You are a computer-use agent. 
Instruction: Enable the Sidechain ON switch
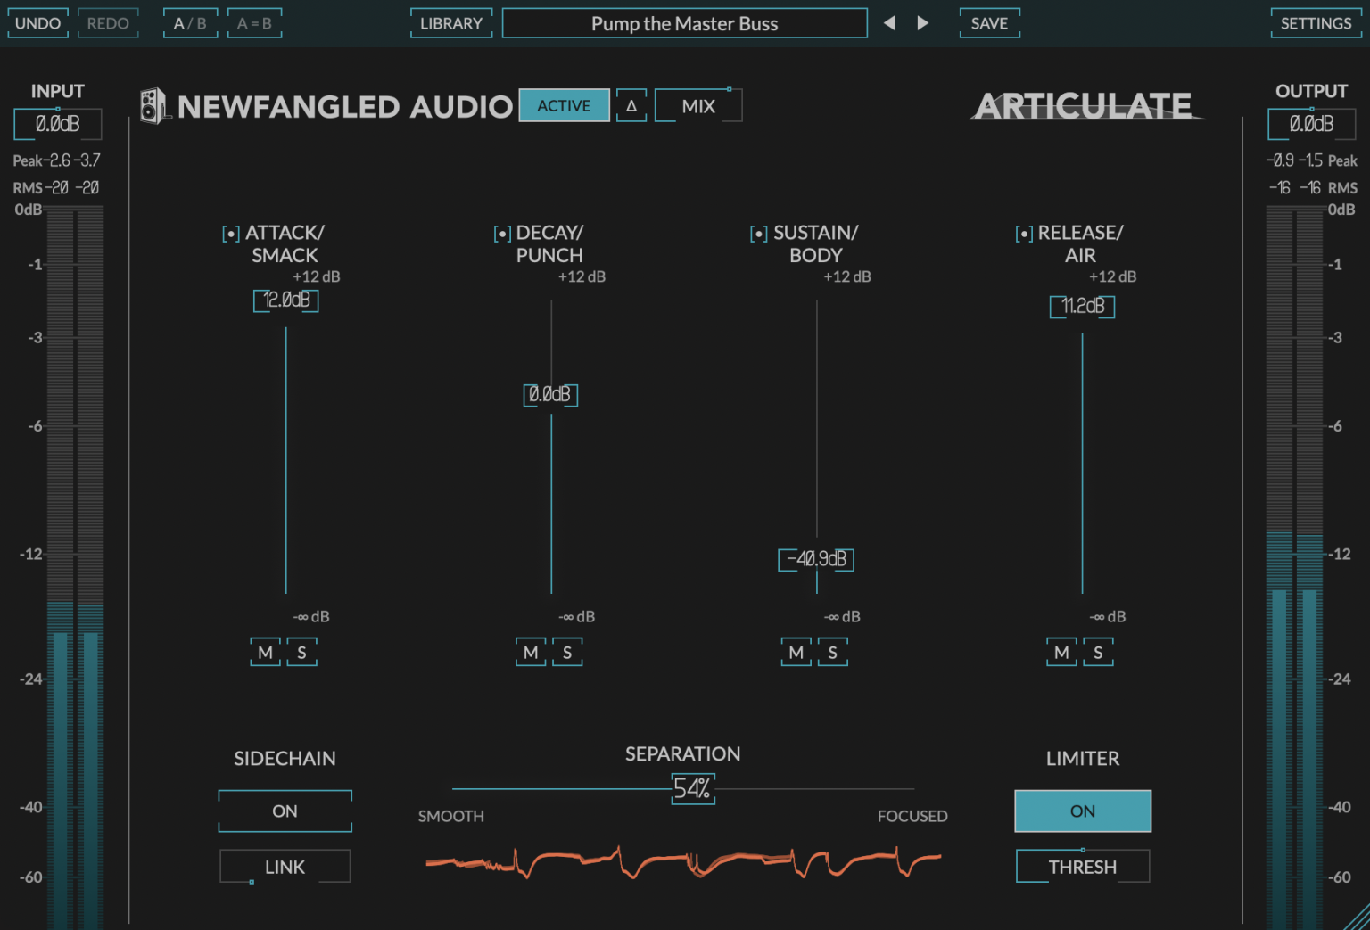285,811
